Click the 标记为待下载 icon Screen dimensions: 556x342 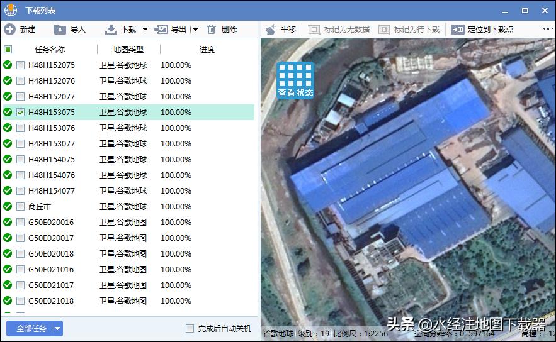383,30
